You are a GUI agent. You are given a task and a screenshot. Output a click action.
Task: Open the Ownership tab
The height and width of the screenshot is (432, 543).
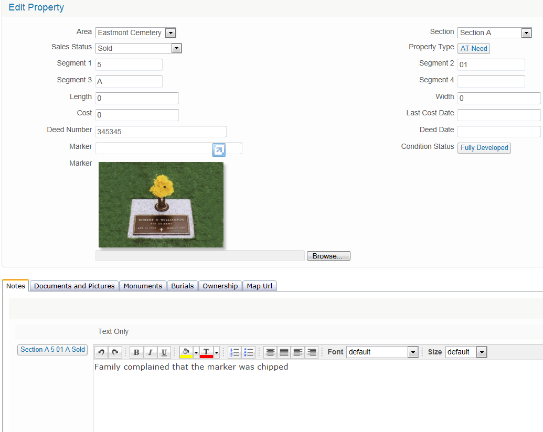(220, 286)
